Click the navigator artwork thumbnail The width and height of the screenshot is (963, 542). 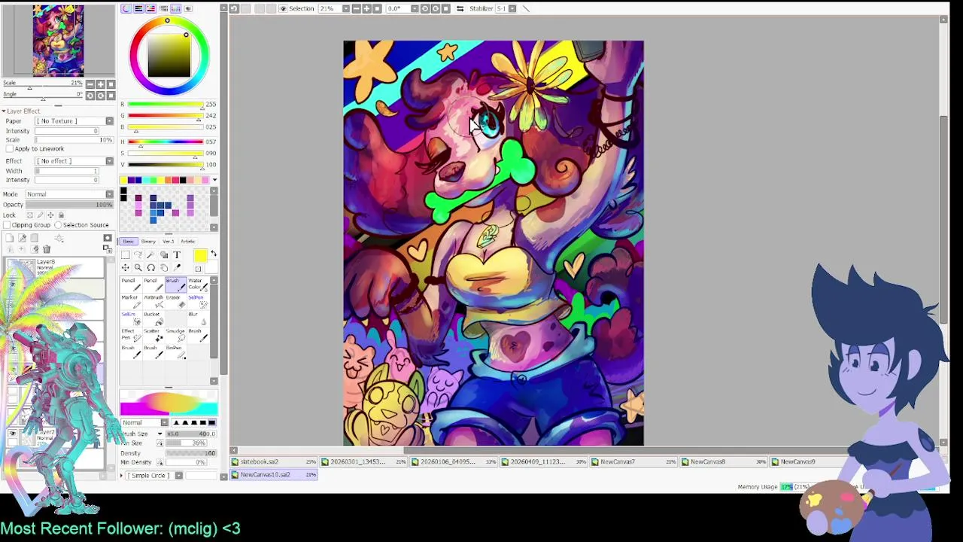tap(58, 40)
